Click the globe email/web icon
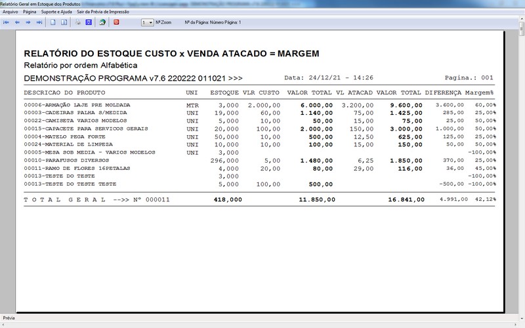The height and width of the screenshot is (328, 525). (x=102, y=22)
